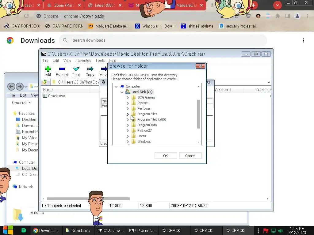
Task: Click the Chrome extensions puzzle icon
Action: [x=278, y=16]
